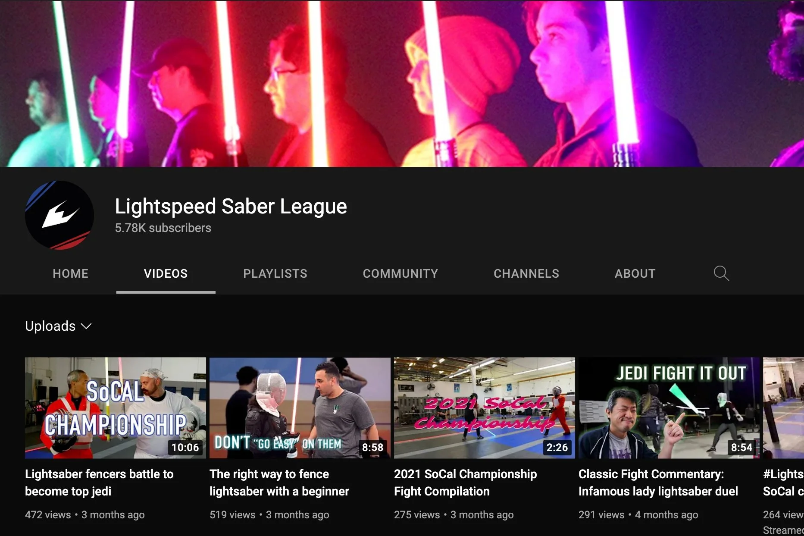Open the 2021 SoCal Championship compilation thumbnail

pyautogui.click(x=485, y=408)
